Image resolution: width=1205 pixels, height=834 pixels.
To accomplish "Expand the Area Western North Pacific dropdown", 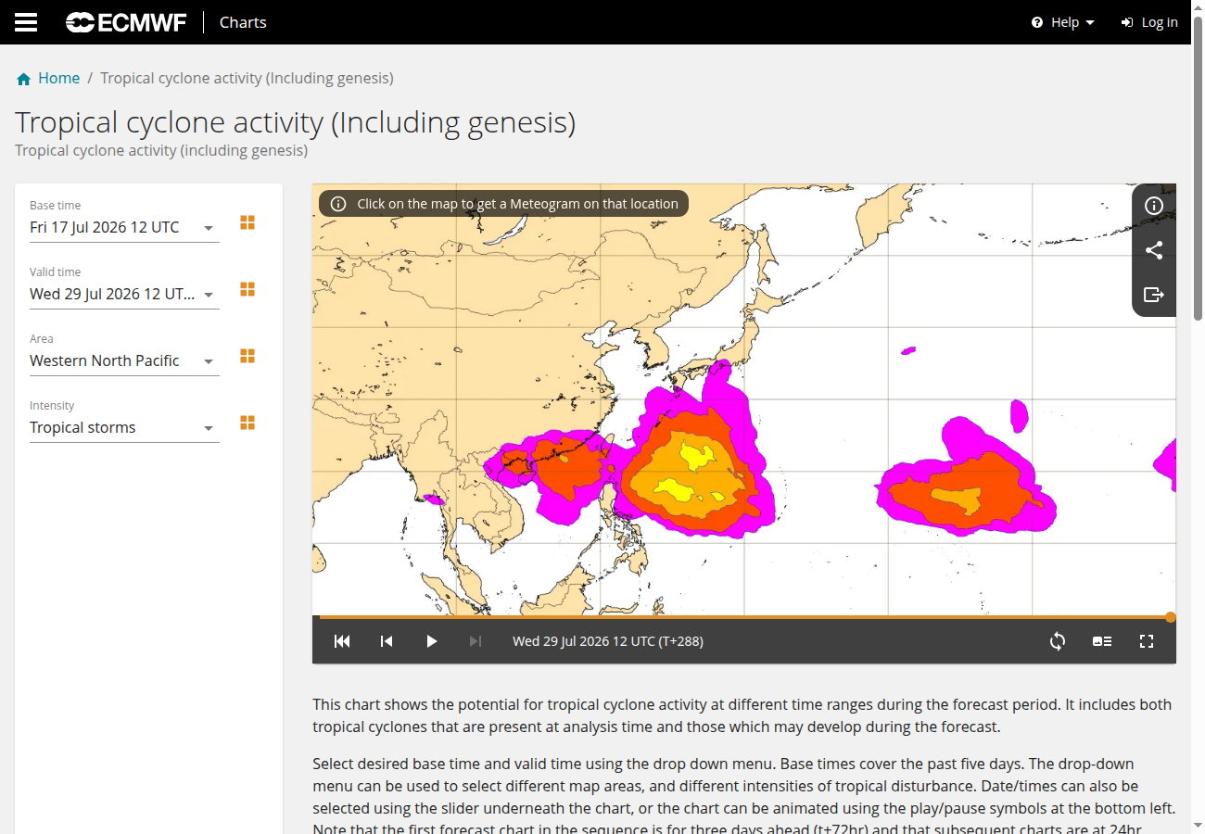I will coord(124,361).
